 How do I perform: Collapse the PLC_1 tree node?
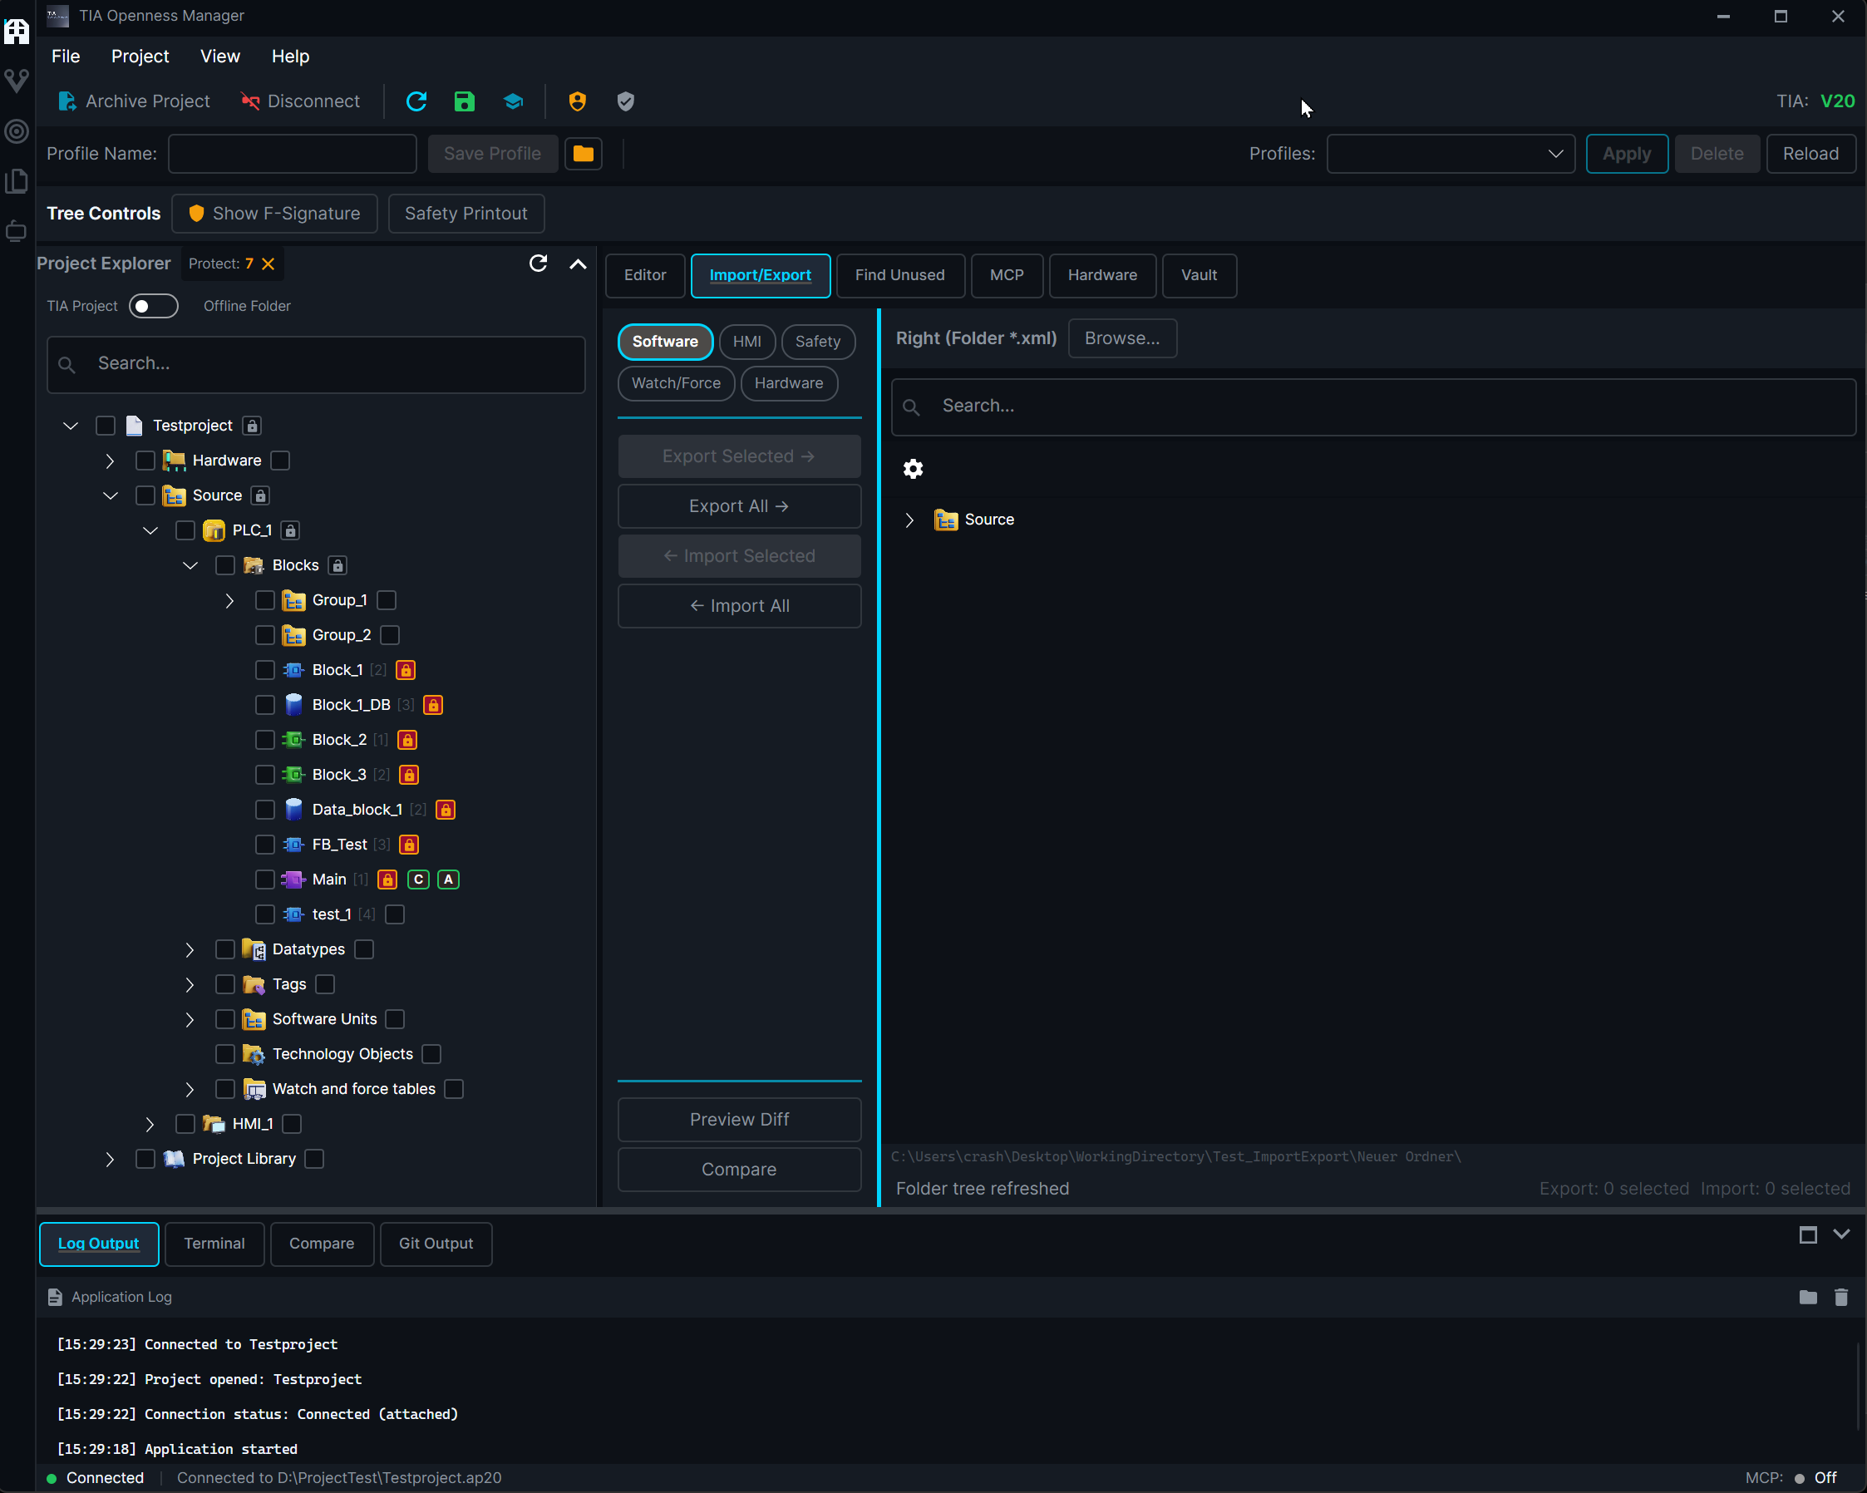150,530
